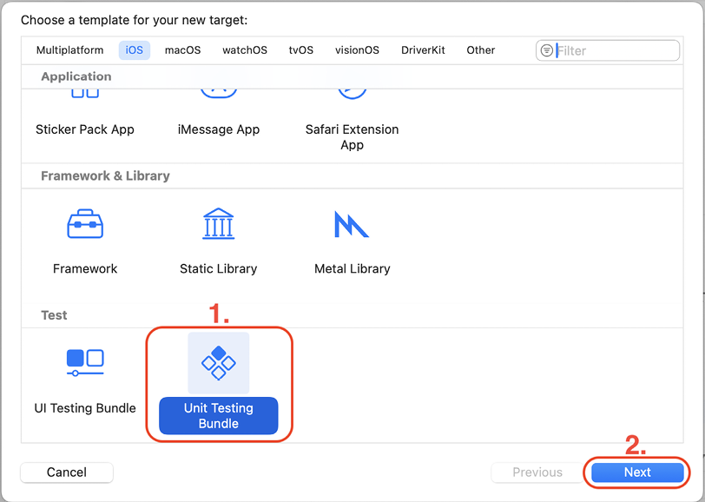This screenshot has width=705, height=502.
Task: Click the Previous button
Action: (x=537, y=472)
